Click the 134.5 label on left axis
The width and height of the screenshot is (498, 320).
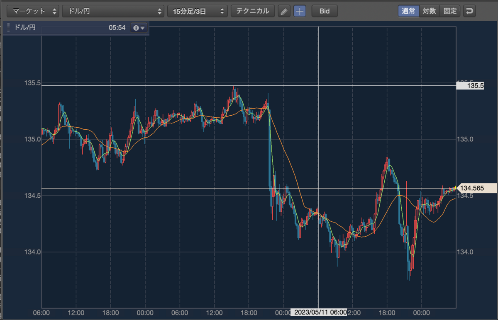point(32,195)
